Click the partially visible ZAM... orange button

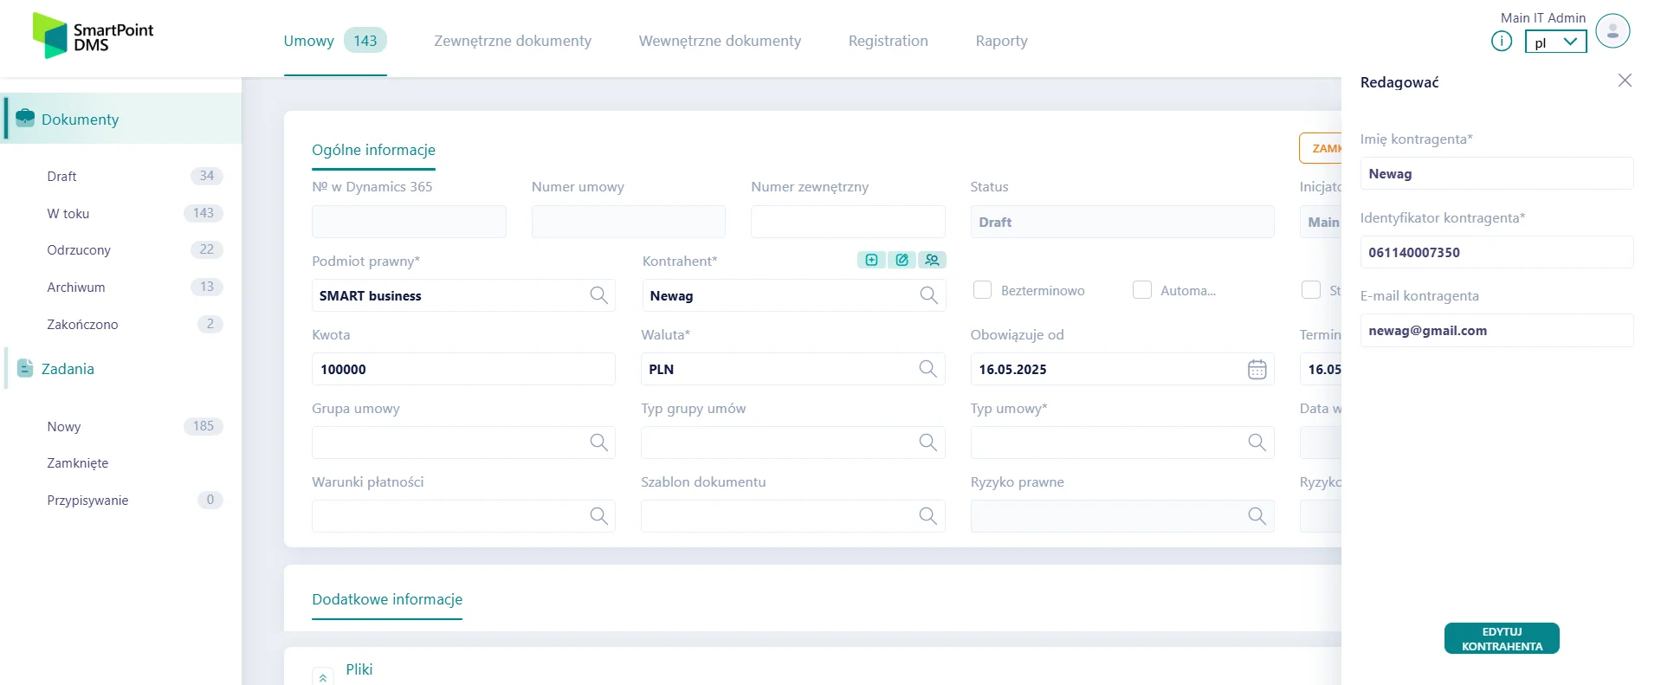[1321, 148]
